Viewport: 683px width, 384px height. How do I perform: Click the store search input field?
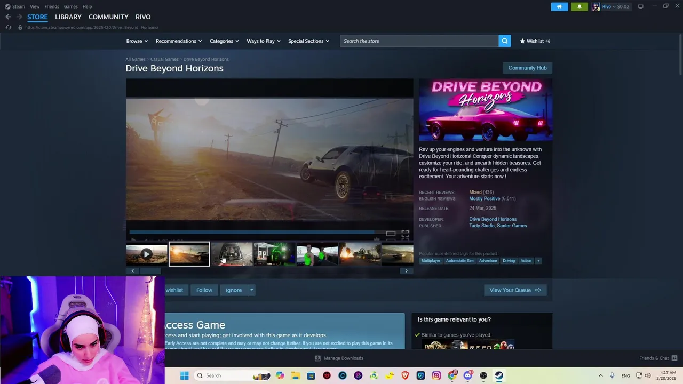pyautogui.click(x=419, y=41)
